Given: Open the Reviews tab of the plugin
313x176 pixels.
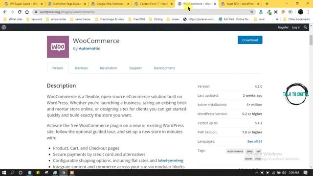Looking at the screenshot, I should [x=81, y=68].
